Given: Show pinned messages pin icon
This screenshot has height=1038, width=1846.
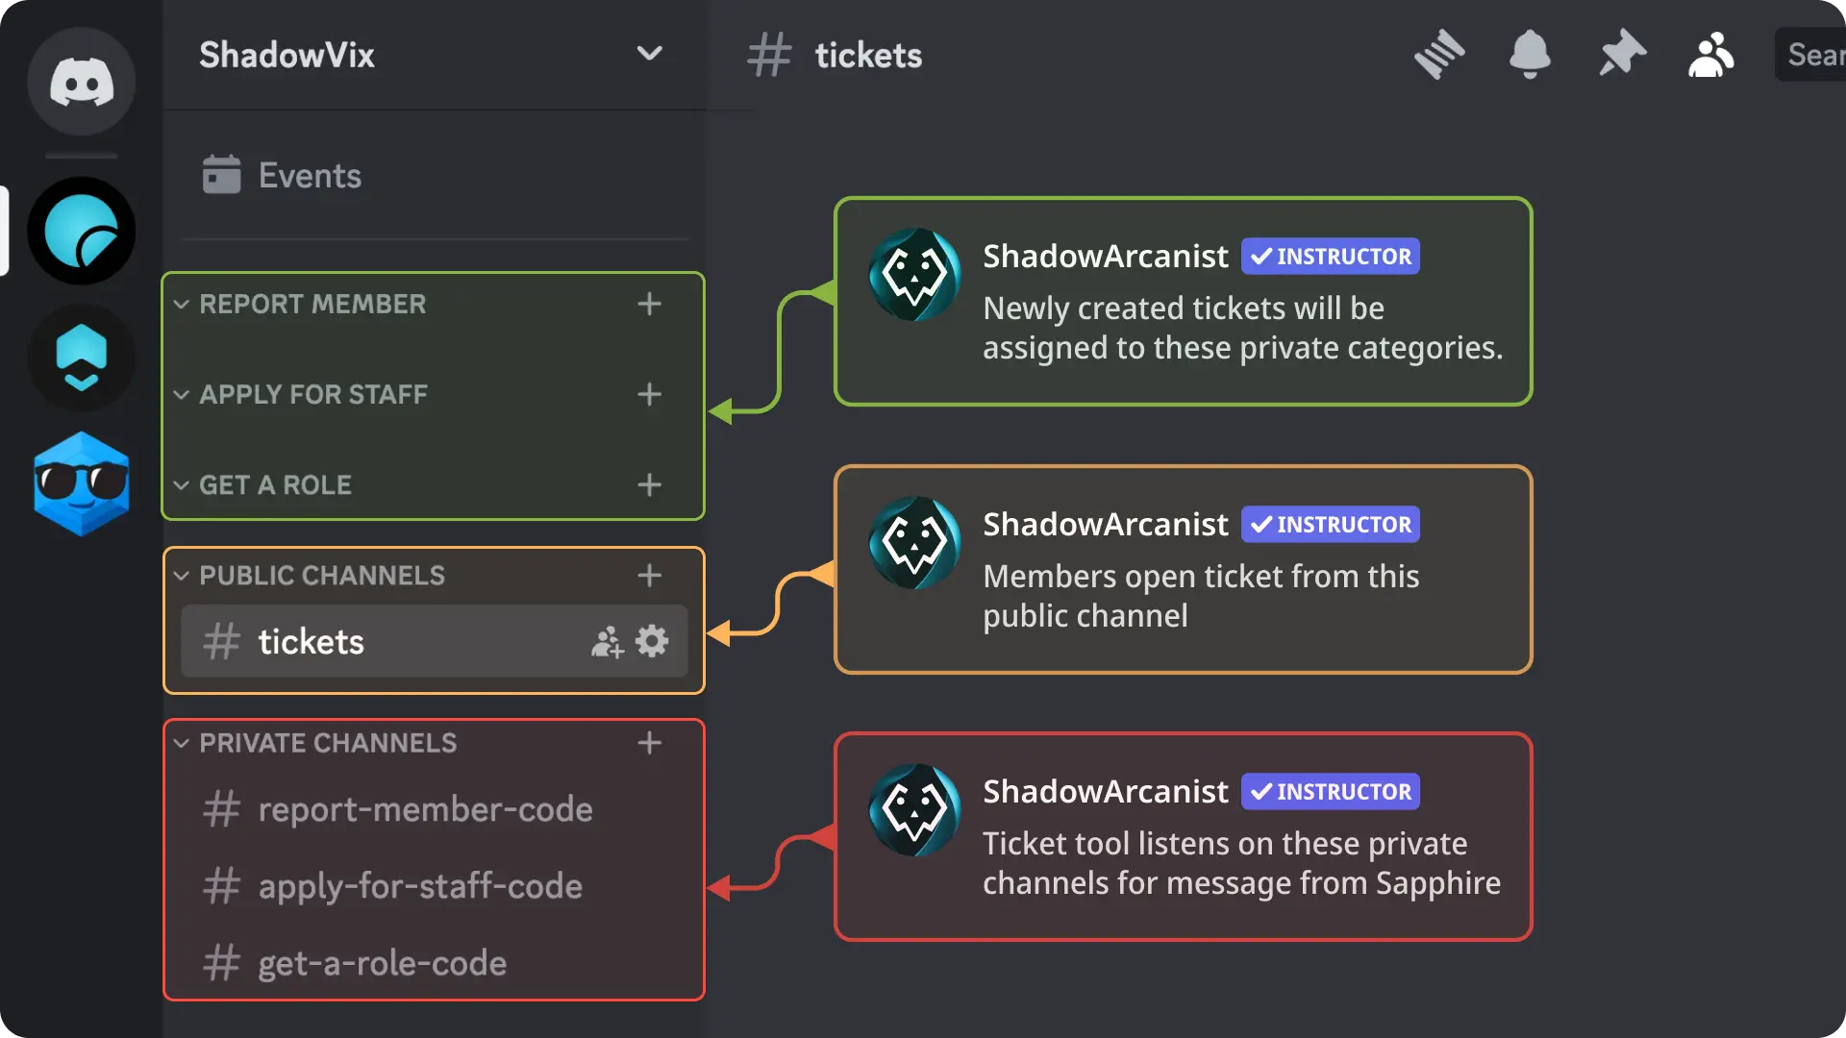Looking at the screenshot, I should click(x=1622, y=54).
